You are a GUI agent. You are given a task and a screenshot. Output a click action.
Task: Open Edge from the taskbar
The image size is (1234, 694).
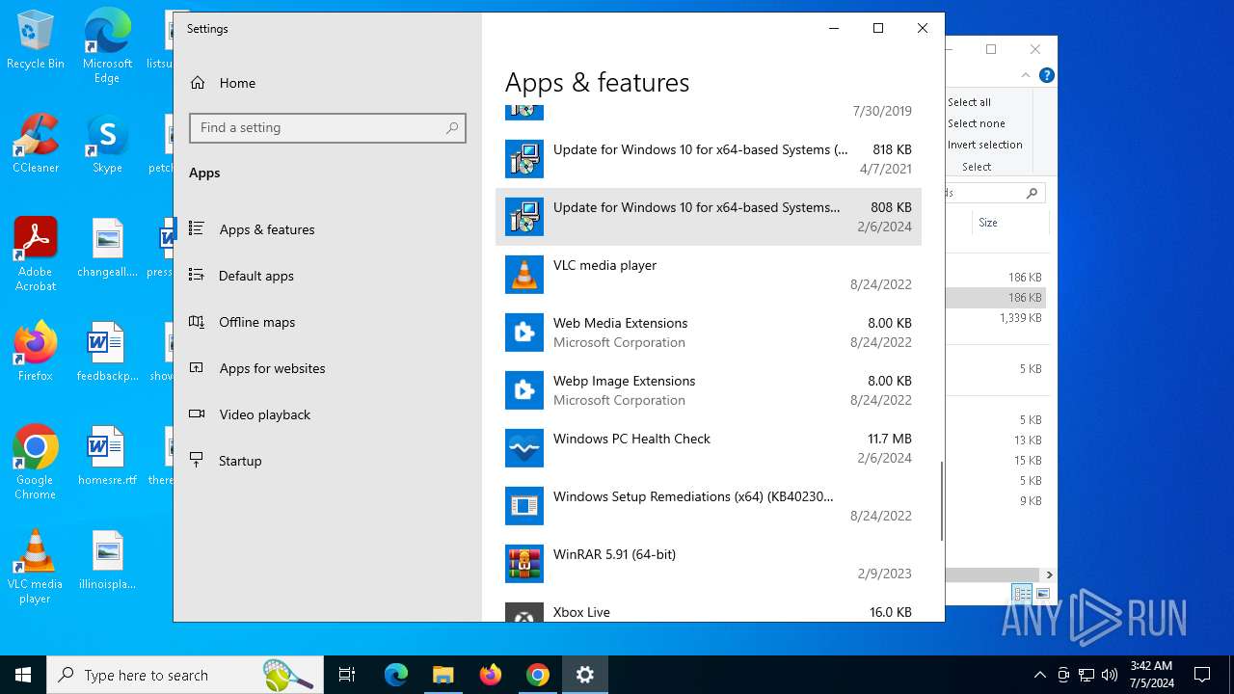click(x=396, y=675)
